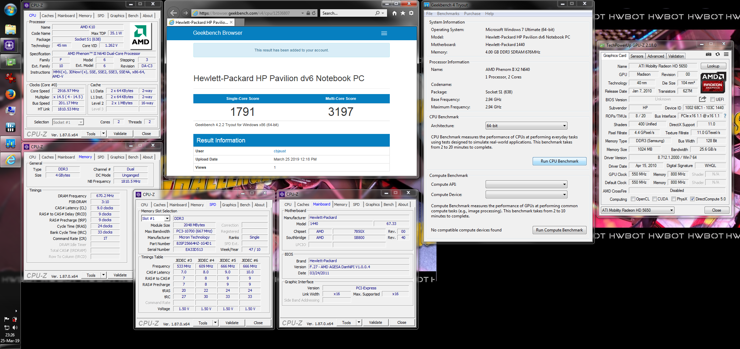Open GPU-Z graphics card selector dropdown
The width and height of the screenshot is (740, 349).
pos(638,210)
